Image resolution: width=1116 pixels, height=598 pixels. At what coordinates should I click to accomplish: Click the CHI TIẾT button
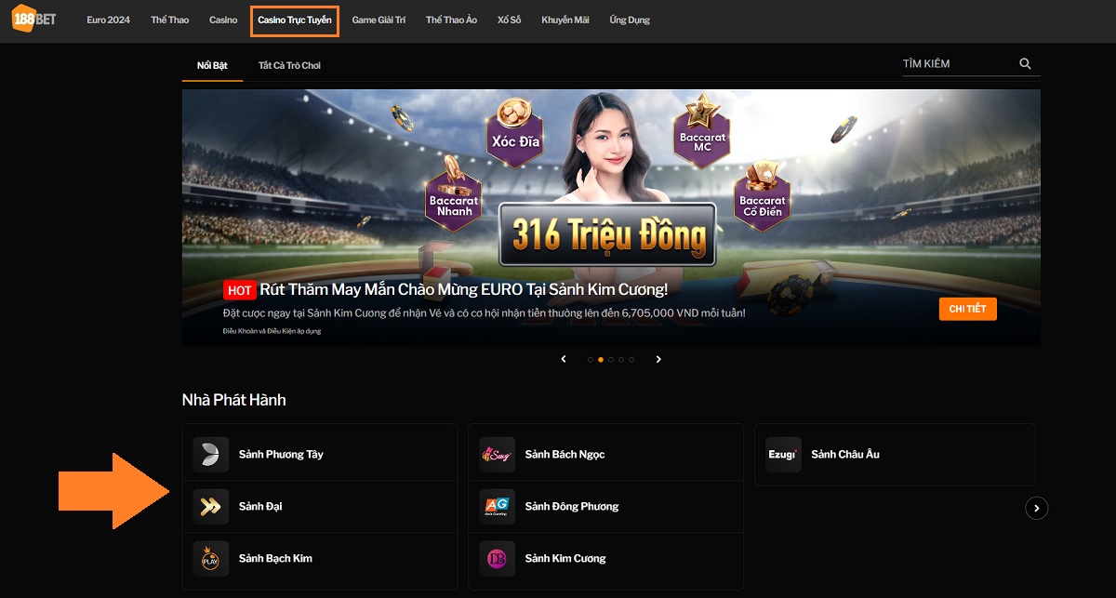[x=967, y=309]
